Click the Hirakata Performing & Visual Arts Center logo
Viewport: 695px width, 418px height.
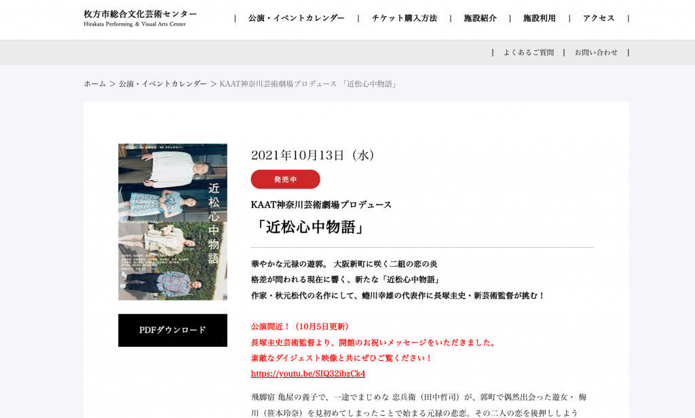140,18
